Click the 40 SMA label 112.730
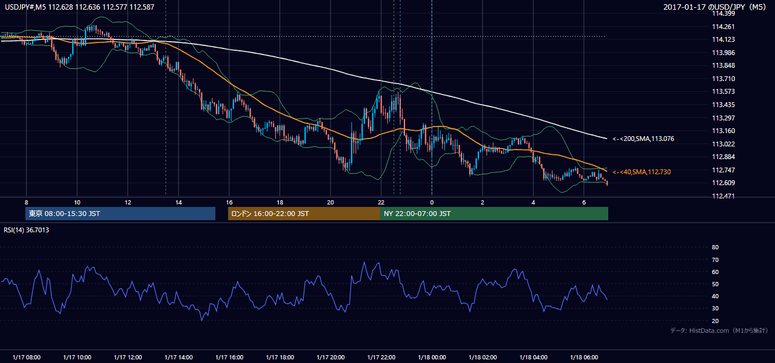Screen dimensions: 775x363 641,172
